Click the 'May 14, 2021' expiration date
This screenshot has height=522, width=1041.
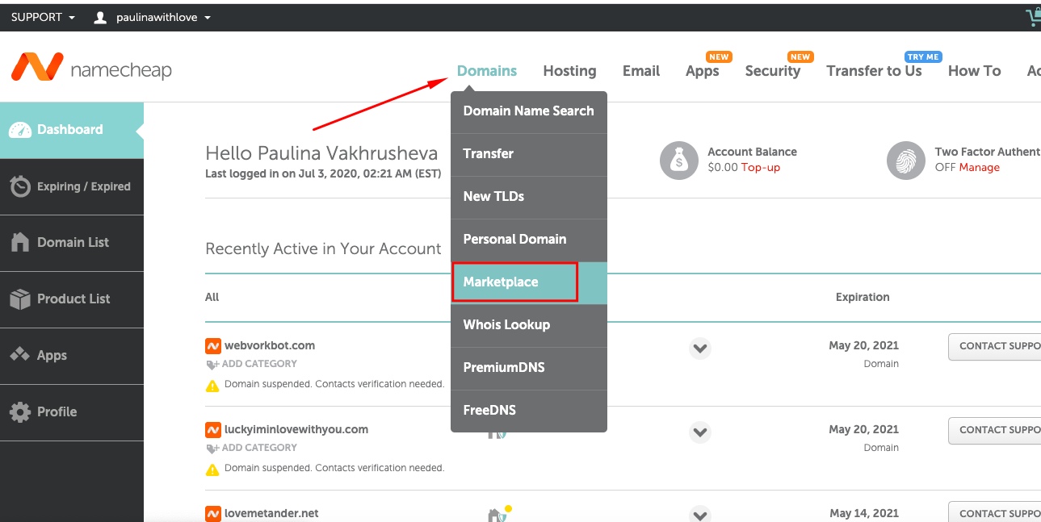[863, 513]
